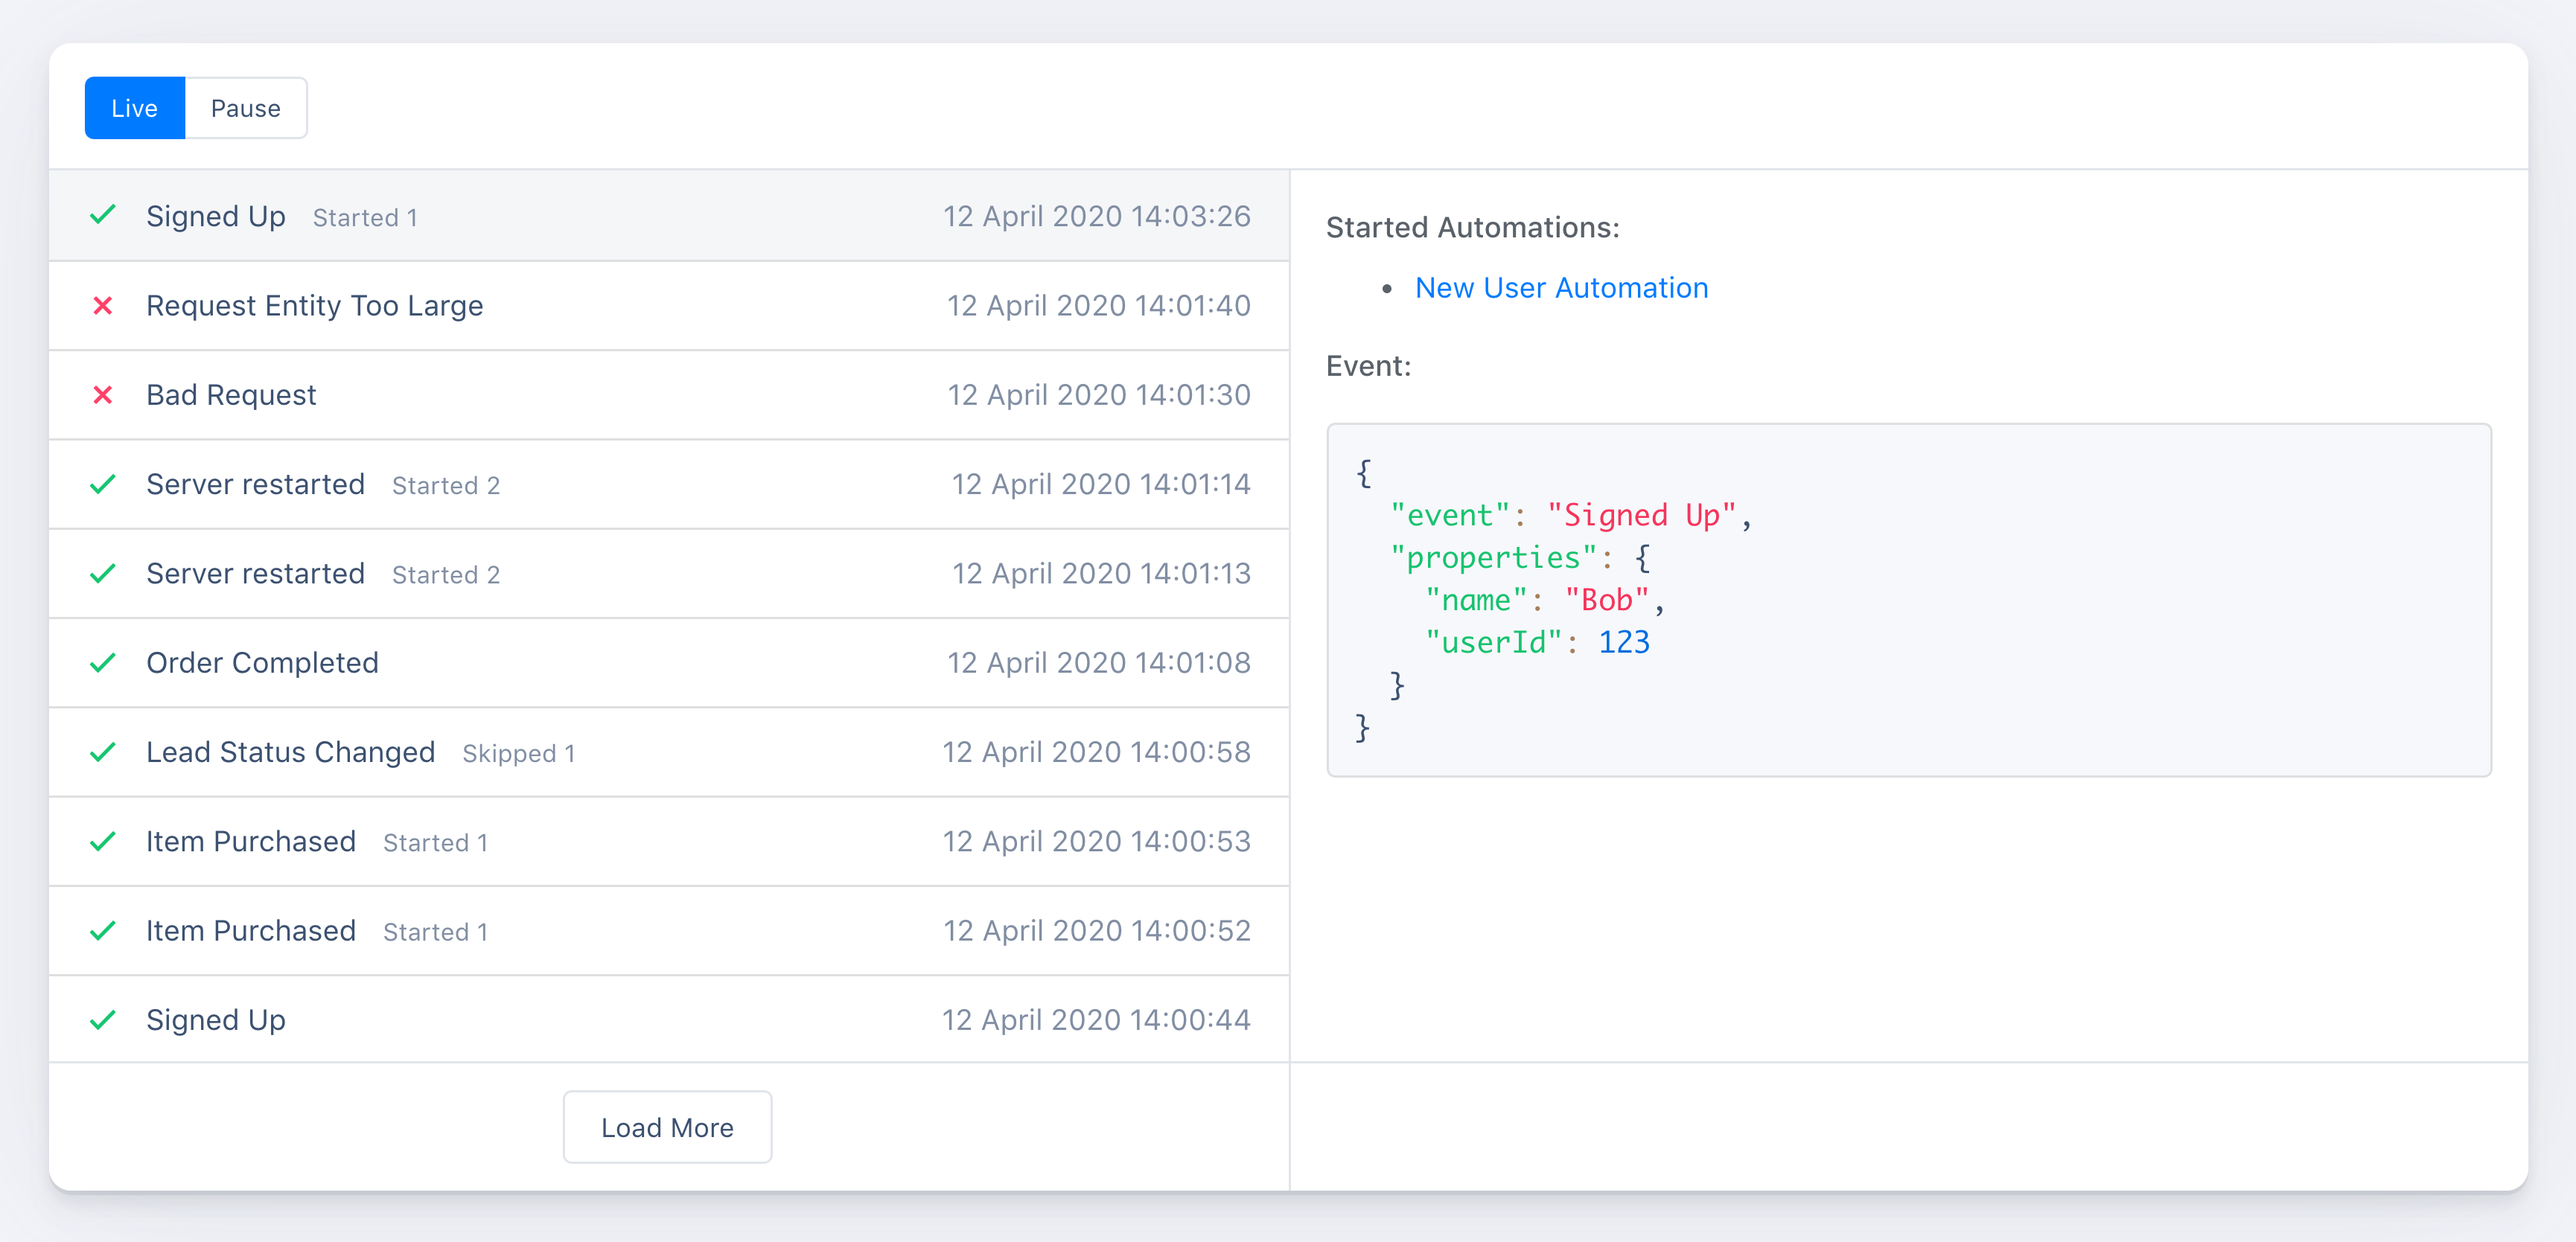Select the Lead Status Changed event name
The image size is (2576, 1242).
(290, 752)
